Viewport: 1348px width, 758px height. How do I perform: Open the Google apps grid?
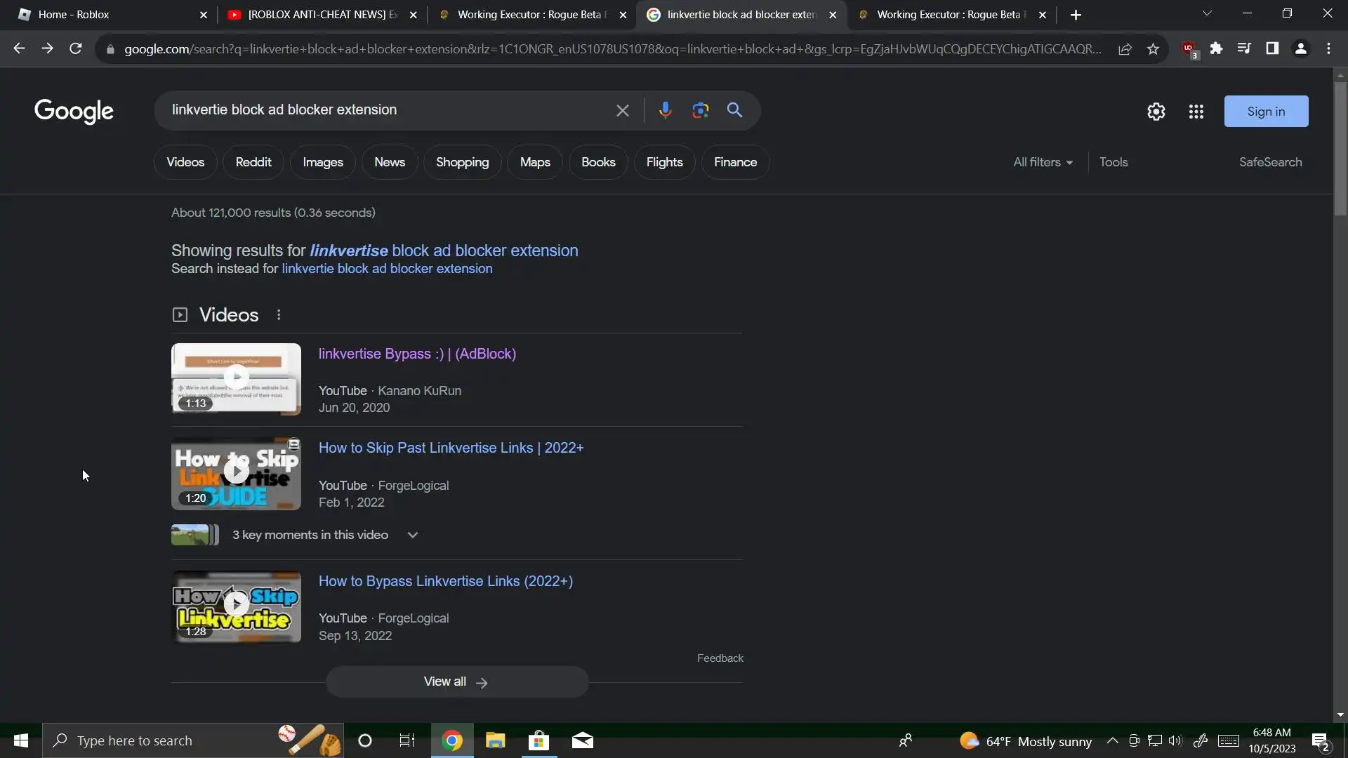tap(1196, 112)
